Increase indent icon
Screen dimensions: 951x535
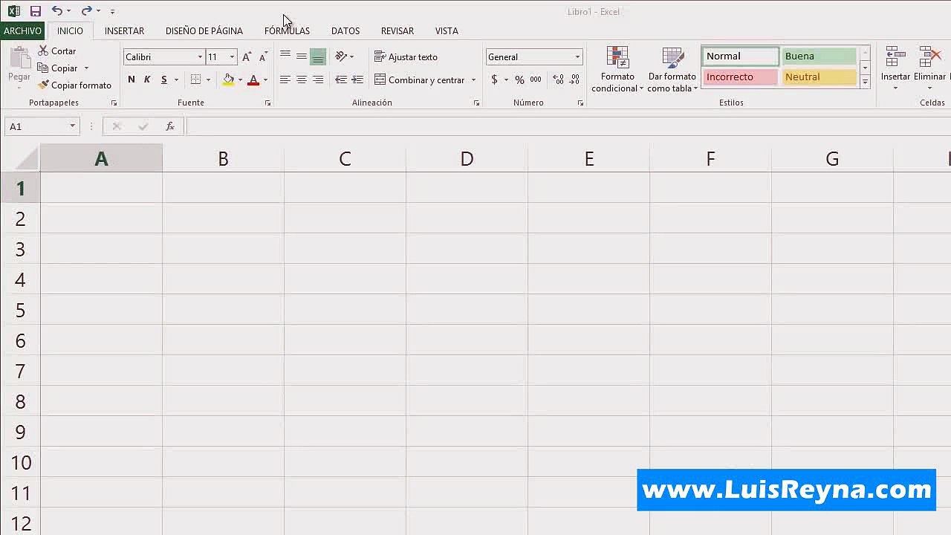tap(357, 80)
